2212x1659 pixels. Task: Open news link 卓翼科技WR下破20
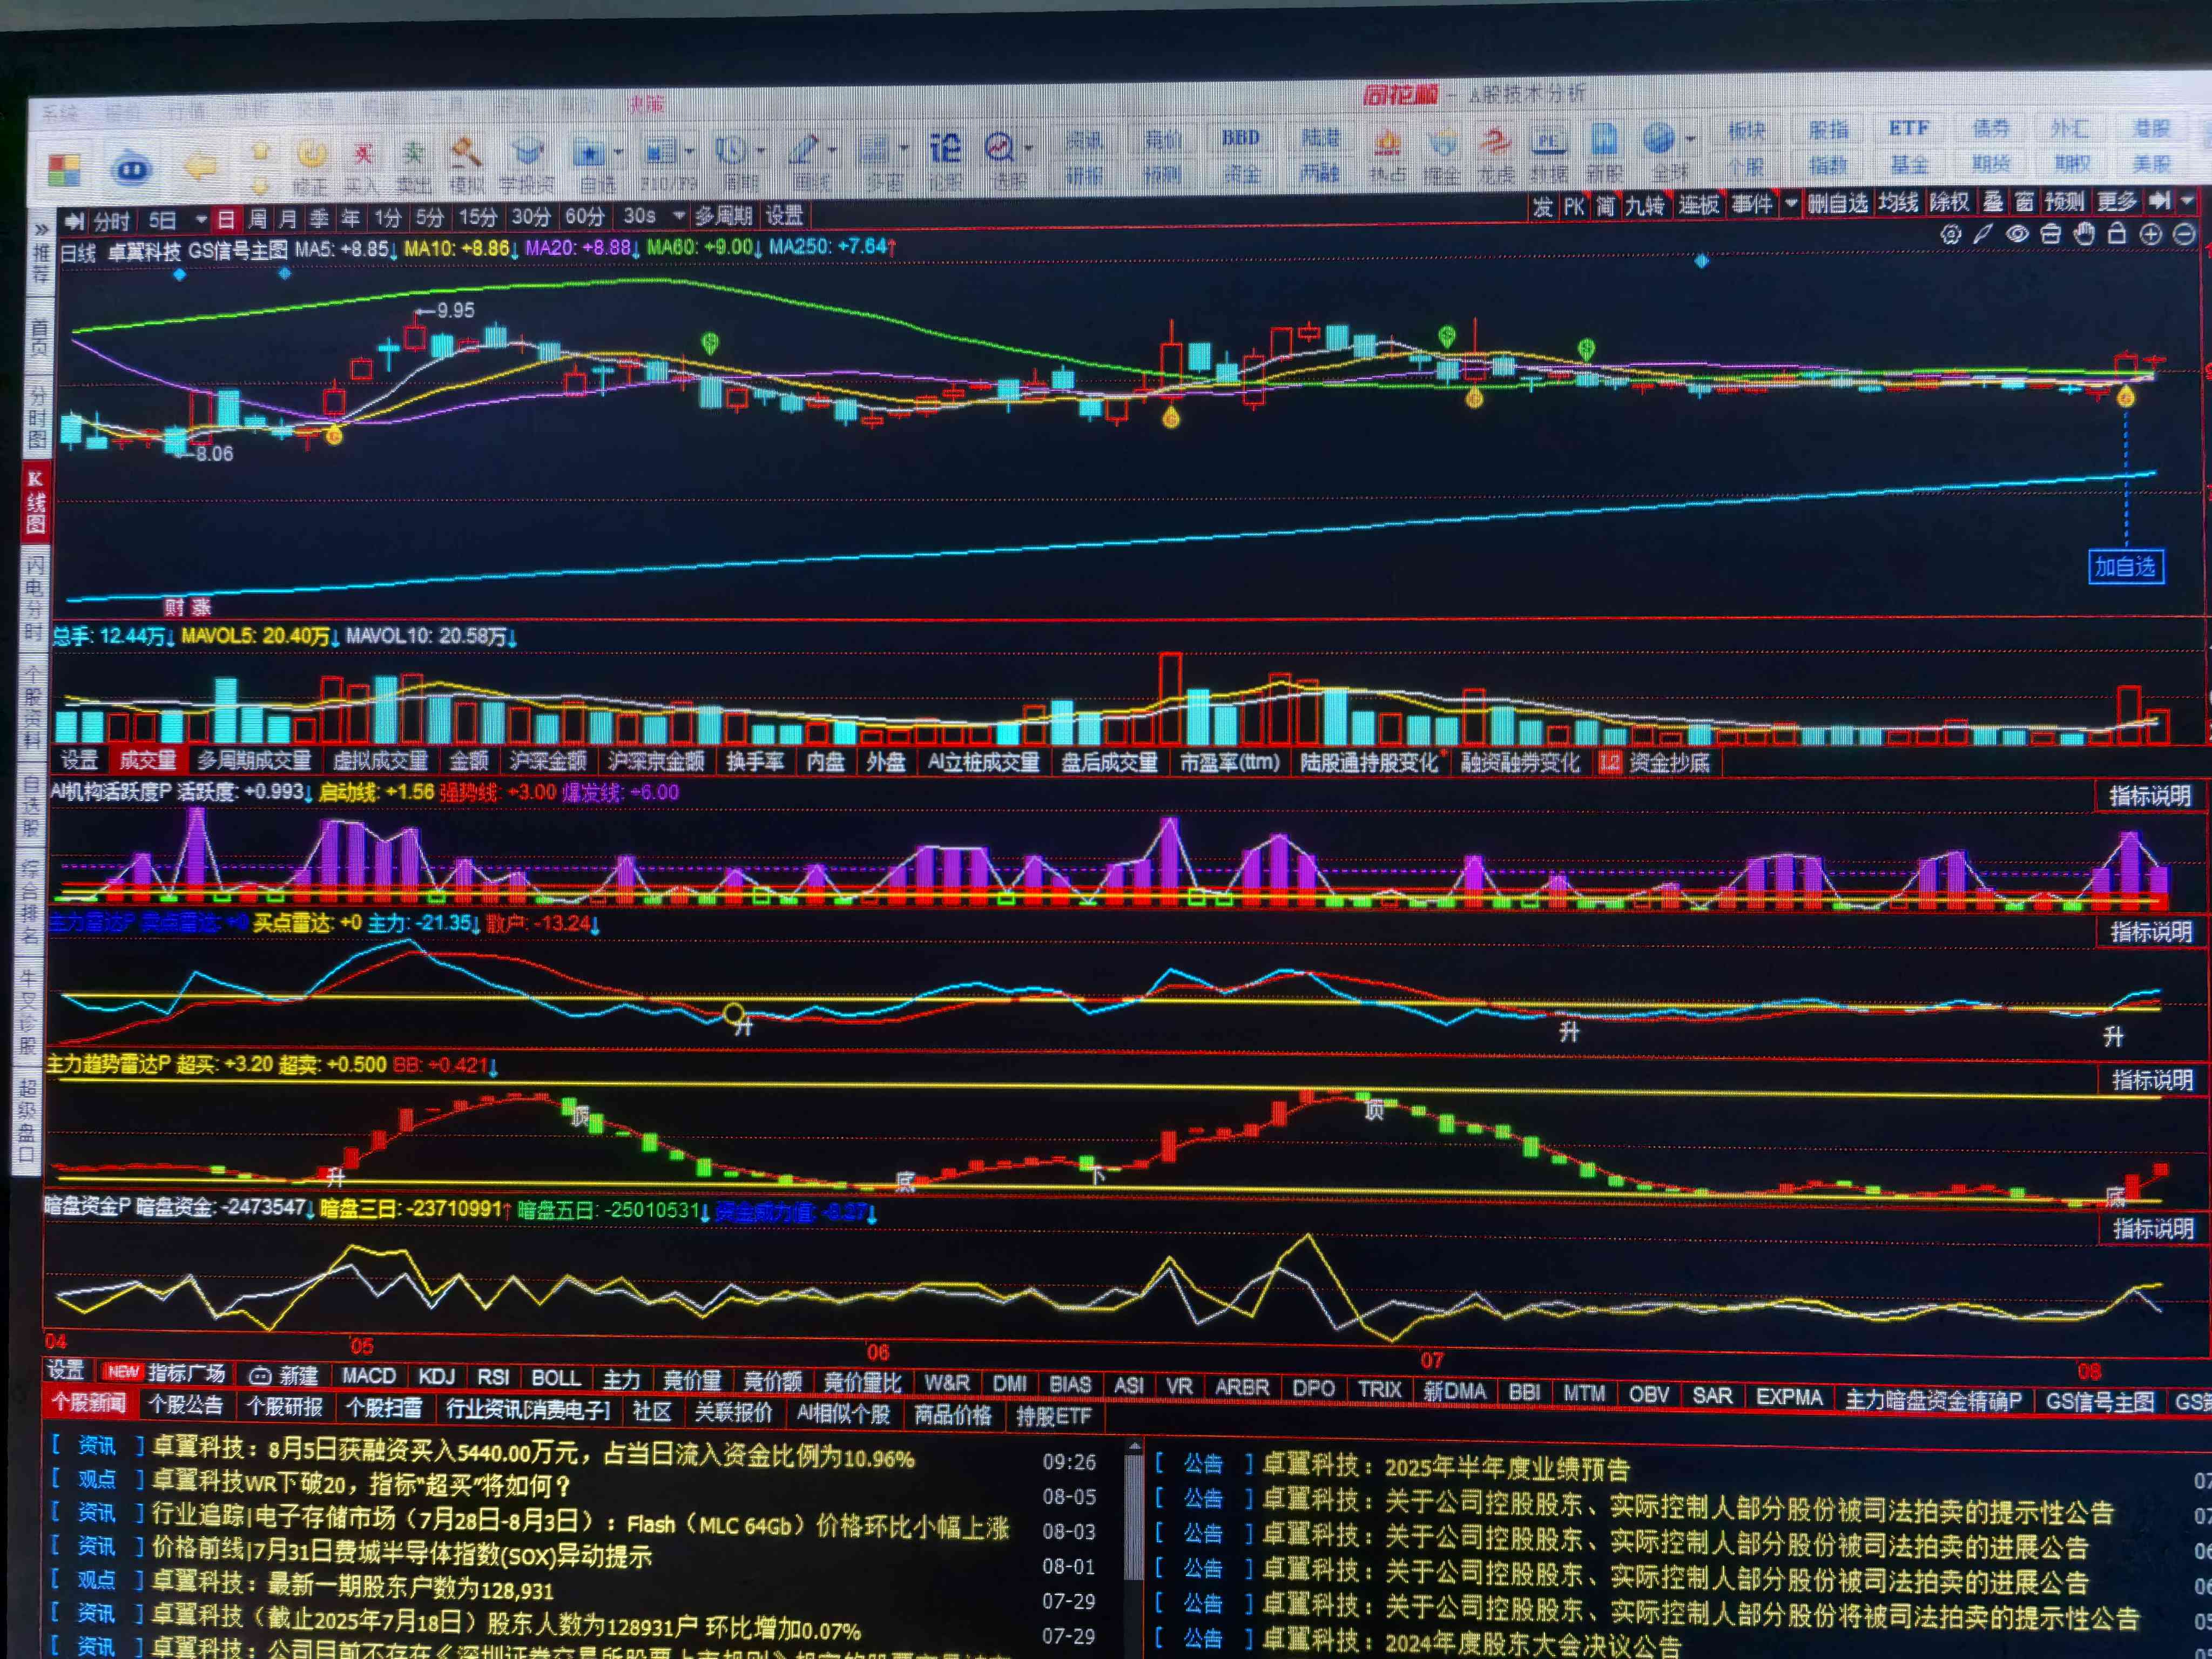tap(361, 1484)
